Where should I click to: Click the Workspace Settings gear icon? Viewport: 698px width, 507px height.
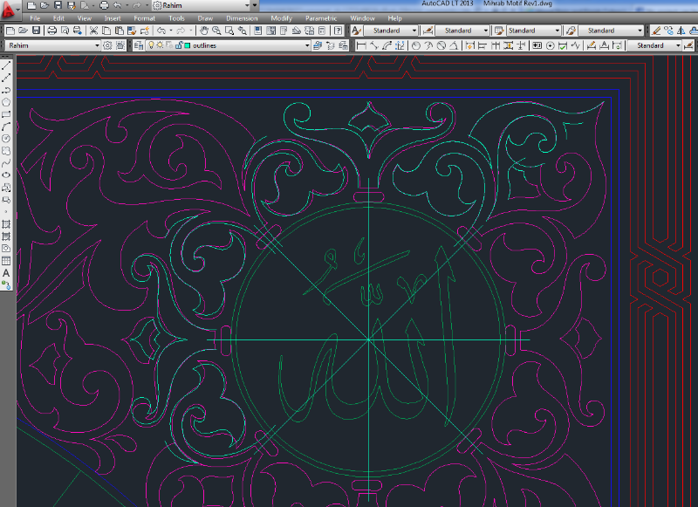pos(107,45)
